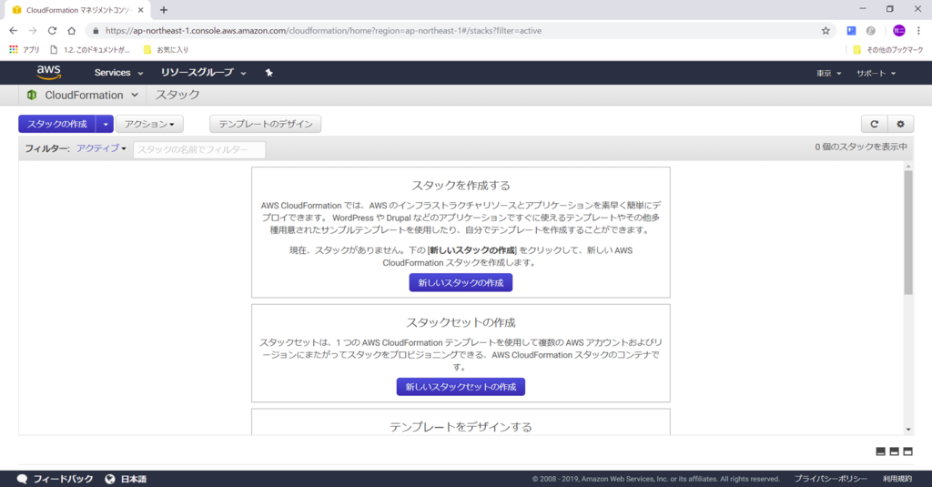This screenshot has width=932, height=487.
Task: Click the 新しいスタックセットの作成 button
Action: (x=461, y=387)
